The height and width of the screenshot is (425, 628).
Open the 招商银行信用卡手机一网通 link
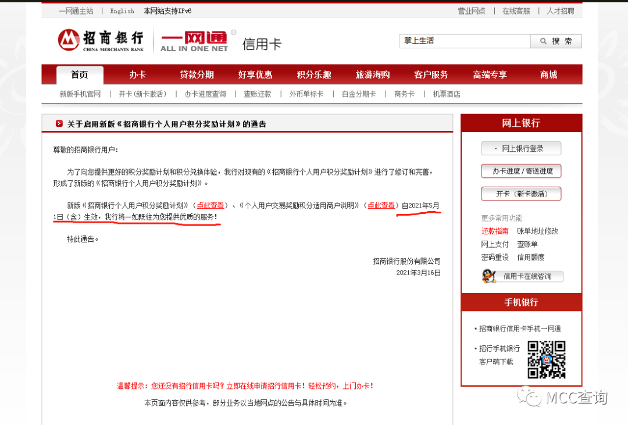coord(520,329)
